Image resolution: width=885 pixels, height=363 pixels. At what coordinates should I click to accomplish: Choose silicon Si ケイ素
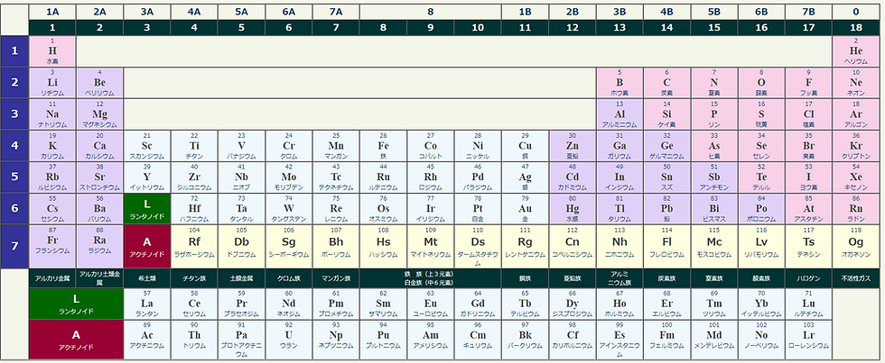coord(666,114)
